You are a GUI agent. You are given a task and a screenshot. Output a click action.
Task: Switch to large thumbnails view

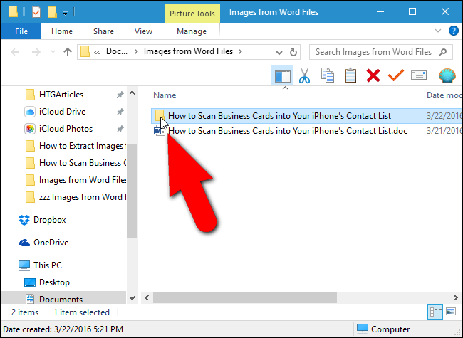451,312
